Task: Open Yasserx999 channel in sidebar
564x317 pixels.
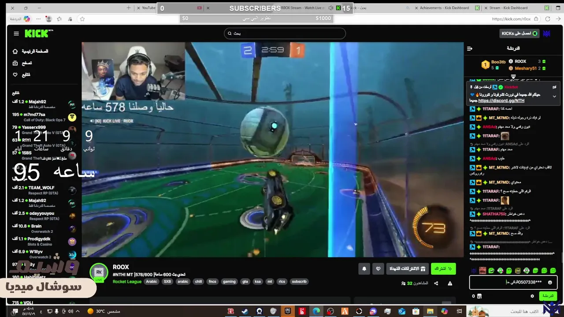Action: tap(44, 129)
